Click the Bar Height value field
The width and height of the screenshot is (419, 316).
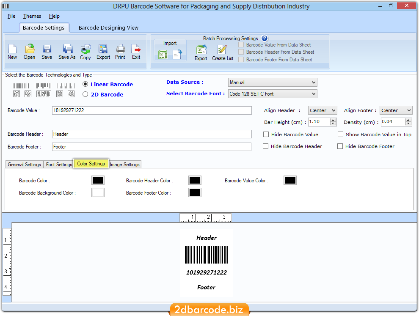coord(319,122)
